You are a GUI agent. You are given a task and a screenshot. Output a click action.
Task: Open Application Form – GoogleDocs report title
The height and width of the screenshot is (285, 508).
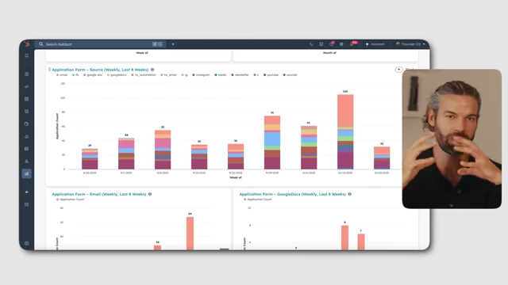coord(293,194)
